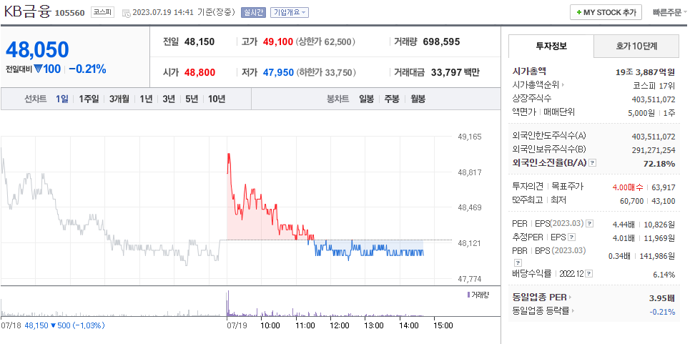Show the 일봉 candlestick chart
This screenshot has height=344, width=700.
click(366, 99)
